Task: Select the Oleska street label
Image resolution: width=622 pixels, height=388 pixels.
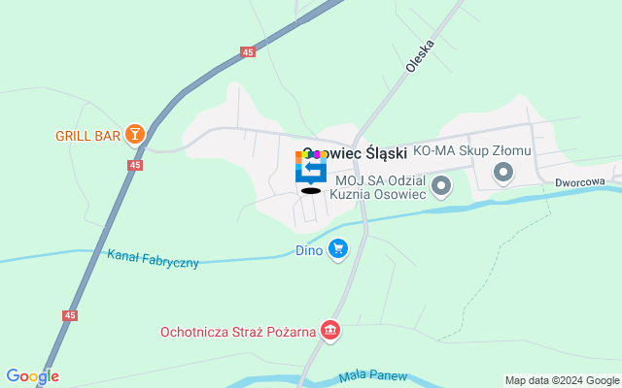Action: click(420, 56)
